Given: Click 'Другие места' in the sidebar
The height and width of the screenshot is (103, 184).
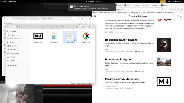Looking at the screenshot, I should click(x=13, y=65).
